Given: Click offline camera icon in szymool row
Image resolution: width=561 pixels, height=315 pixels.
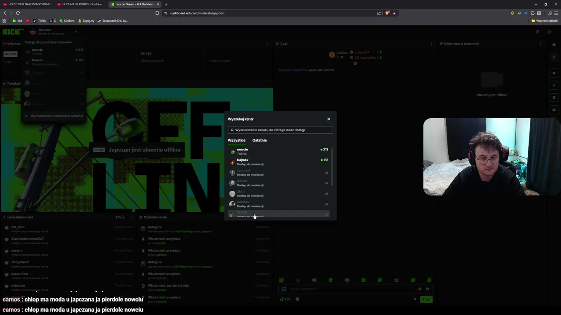Looking at the screenshot, I should pos(326,173).
